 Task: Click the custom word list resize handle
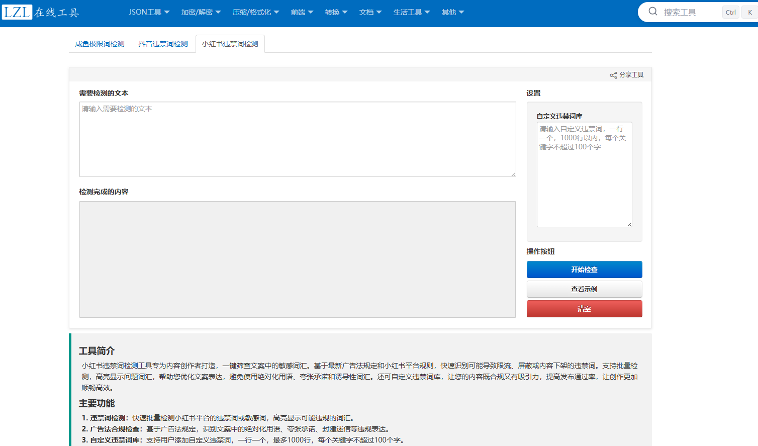(x=629, y=224)
